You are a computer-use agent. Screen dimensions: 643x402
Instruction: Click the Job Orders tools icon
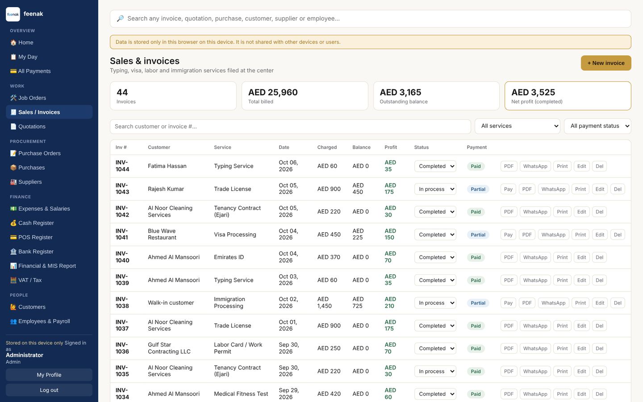tap(13, 98)
